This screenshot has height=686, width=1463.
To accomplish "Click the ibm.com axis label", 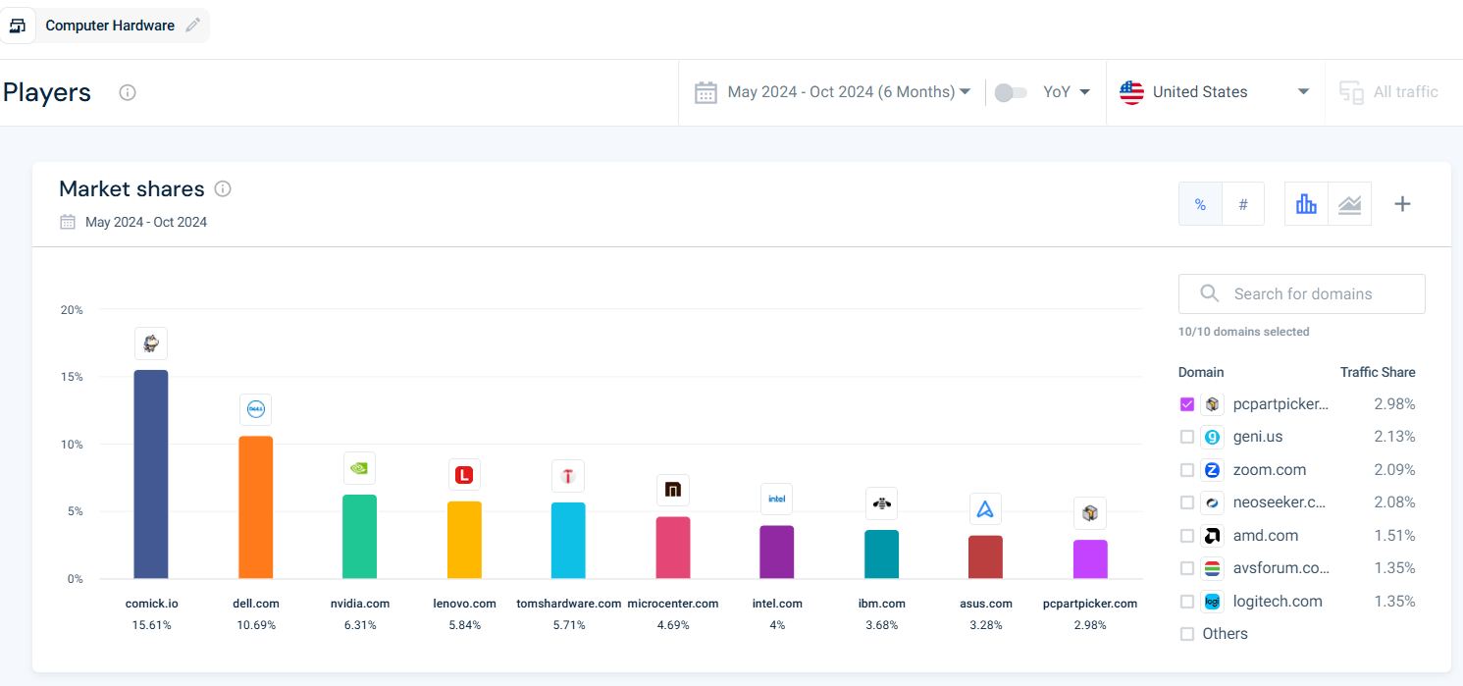I will 881,604.
